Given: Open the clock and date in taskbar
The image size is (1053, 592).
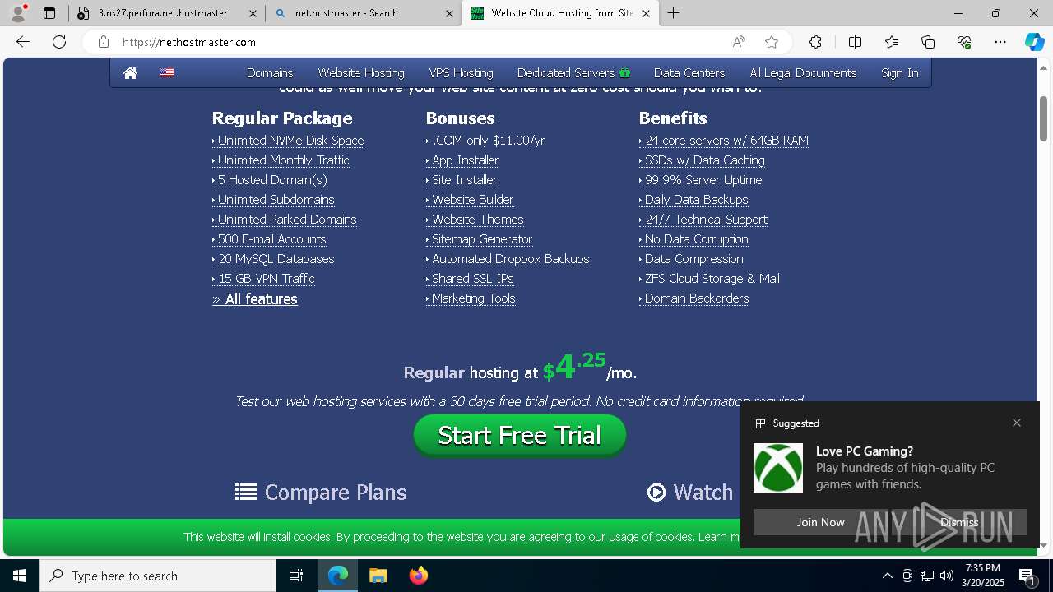Looking at the screenshot, I should point(984,576).
